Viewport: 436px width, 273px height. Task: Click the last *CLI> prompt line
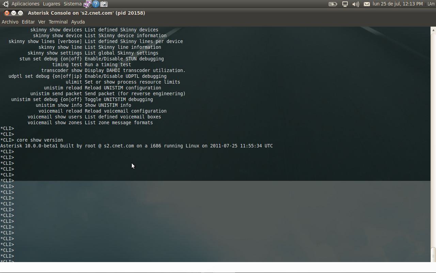point(7,261)
